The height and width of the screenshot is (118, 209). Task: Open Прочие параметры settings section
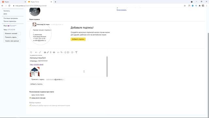tap(10, 21)
